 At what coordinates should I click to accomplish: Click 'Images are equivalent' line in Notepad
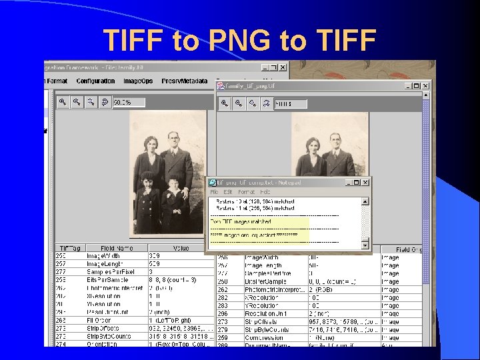point(254,235)
